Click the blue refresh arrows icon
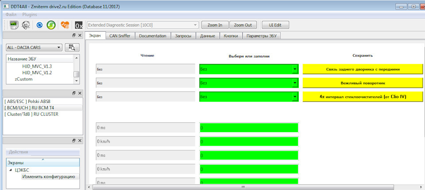The width and height of the screenshot is (425, 190). tap(39, 25)
